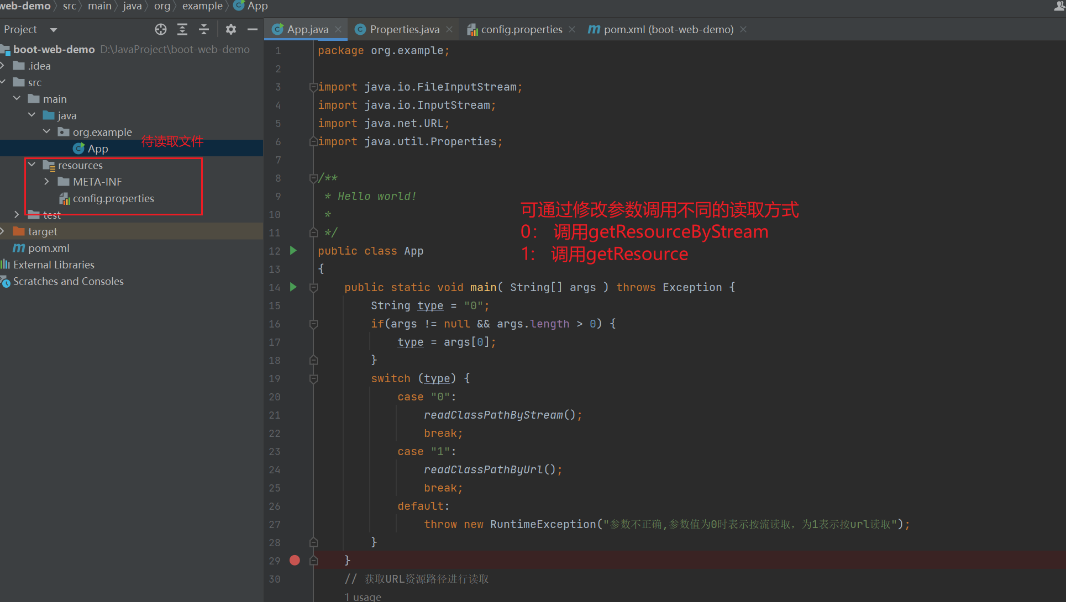Screen dimensions: 1066x602
Task: Open the Project view dropdown
Action: 52,29
